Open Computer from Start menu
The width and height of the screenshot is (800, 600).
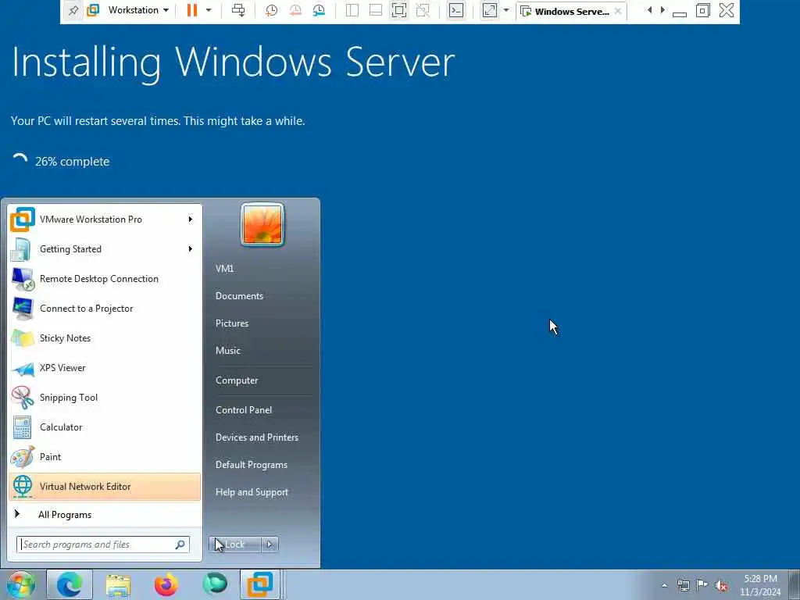pyautogui.click(x=237, y=380)
